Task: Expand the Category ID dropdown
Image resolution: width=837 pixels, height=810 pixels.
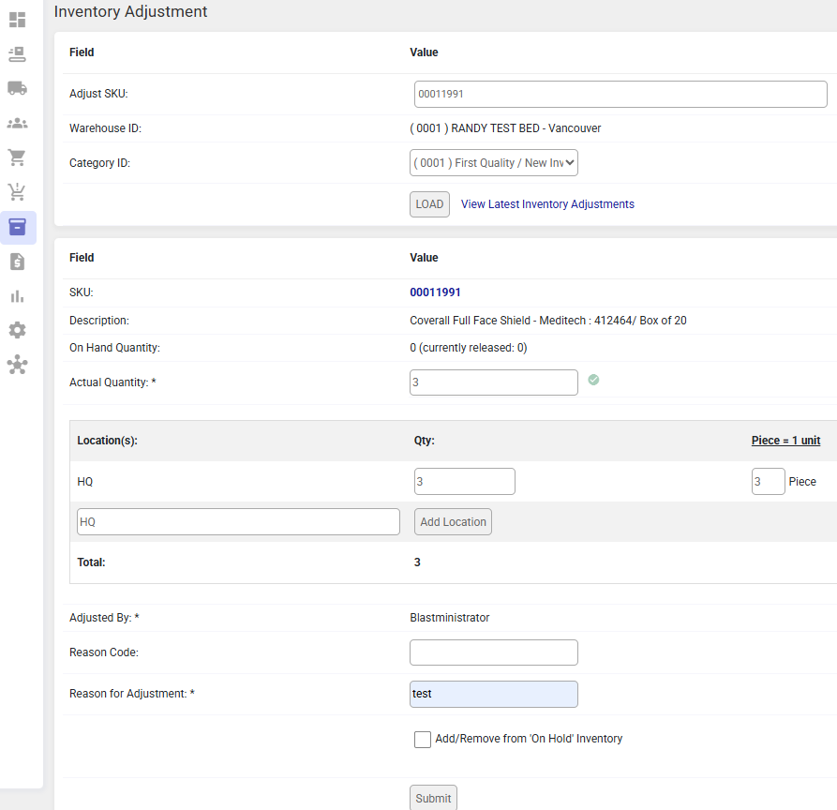Action: [494, 163]
